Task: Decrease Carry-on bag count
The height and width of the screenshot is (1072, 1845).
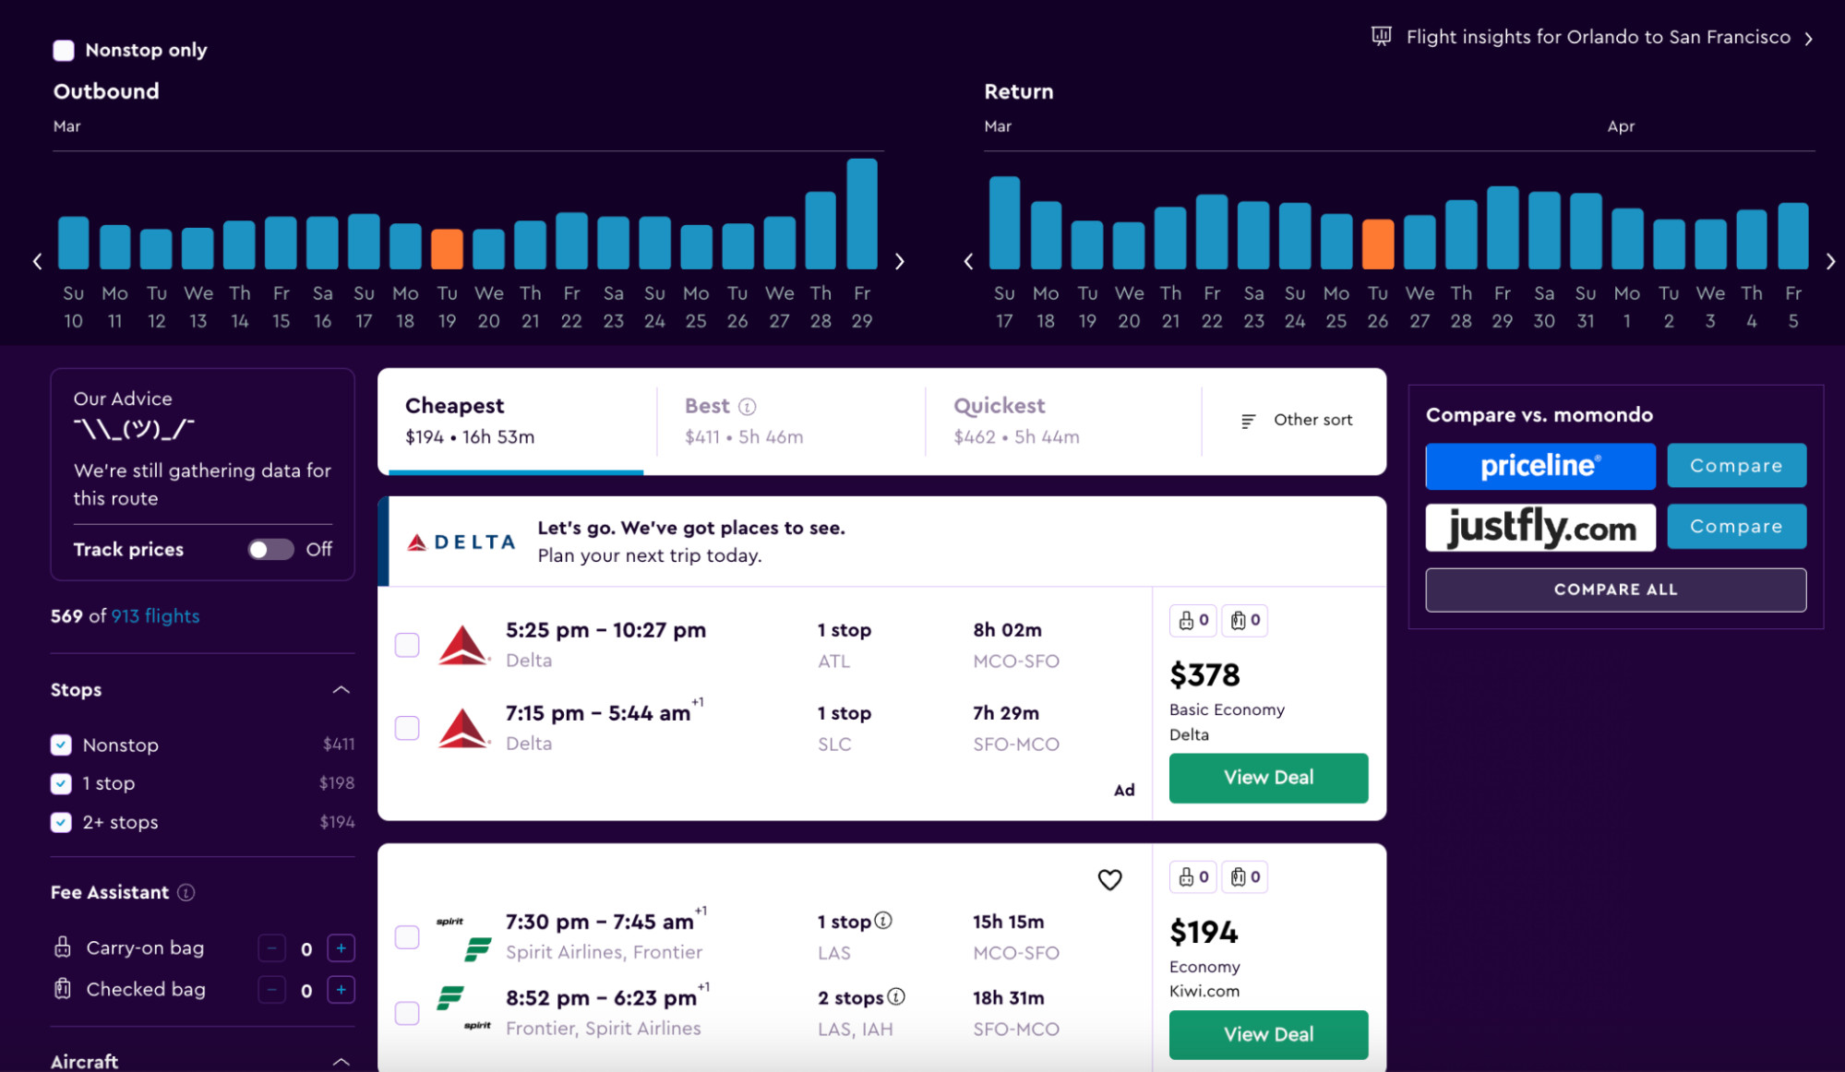Action: click(x=271, y=947)
